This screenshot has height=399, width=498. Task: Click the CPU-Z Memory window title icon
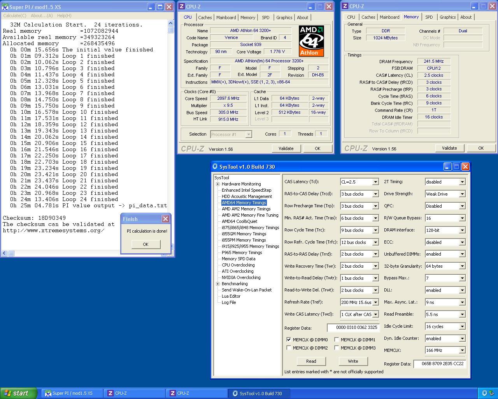click(x=345, y=6)
